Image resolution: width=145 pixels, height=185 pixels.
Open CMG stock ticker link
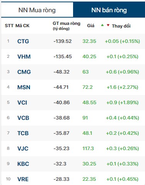[x=24, y=72]
